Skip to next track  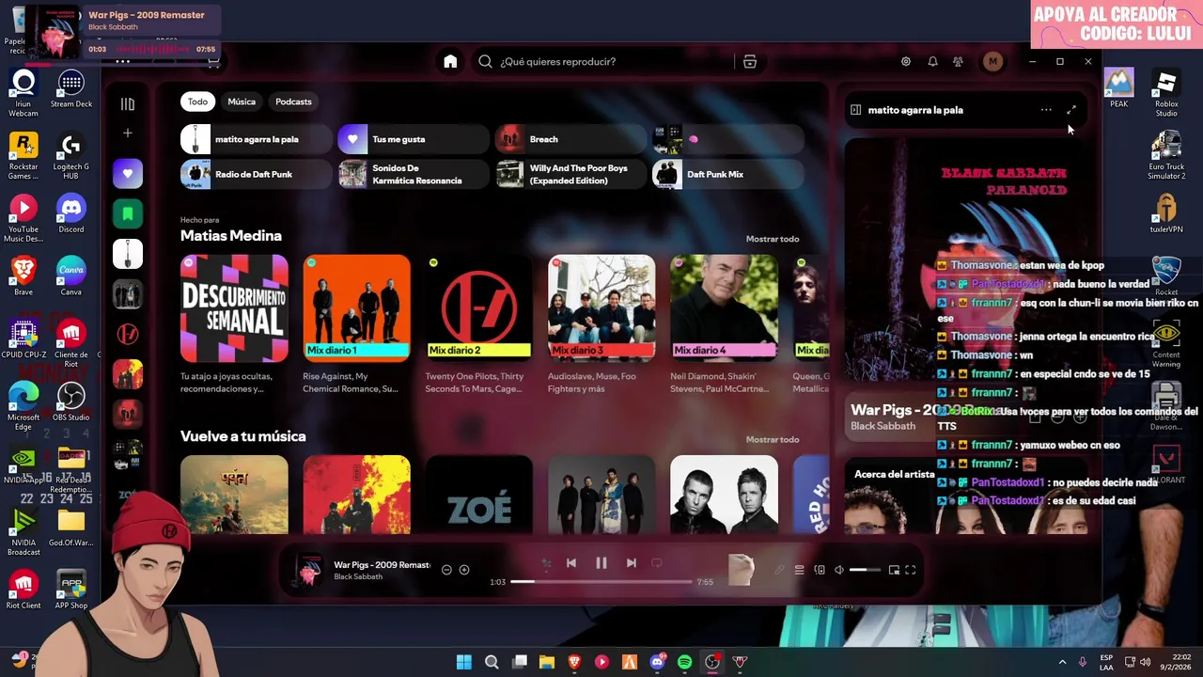(632, 563)
